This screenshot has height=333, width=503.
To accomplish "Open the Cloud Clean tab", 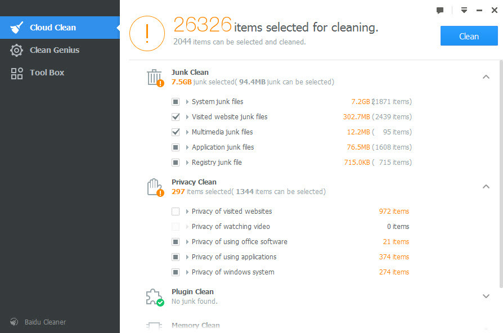I will [60, 28].
